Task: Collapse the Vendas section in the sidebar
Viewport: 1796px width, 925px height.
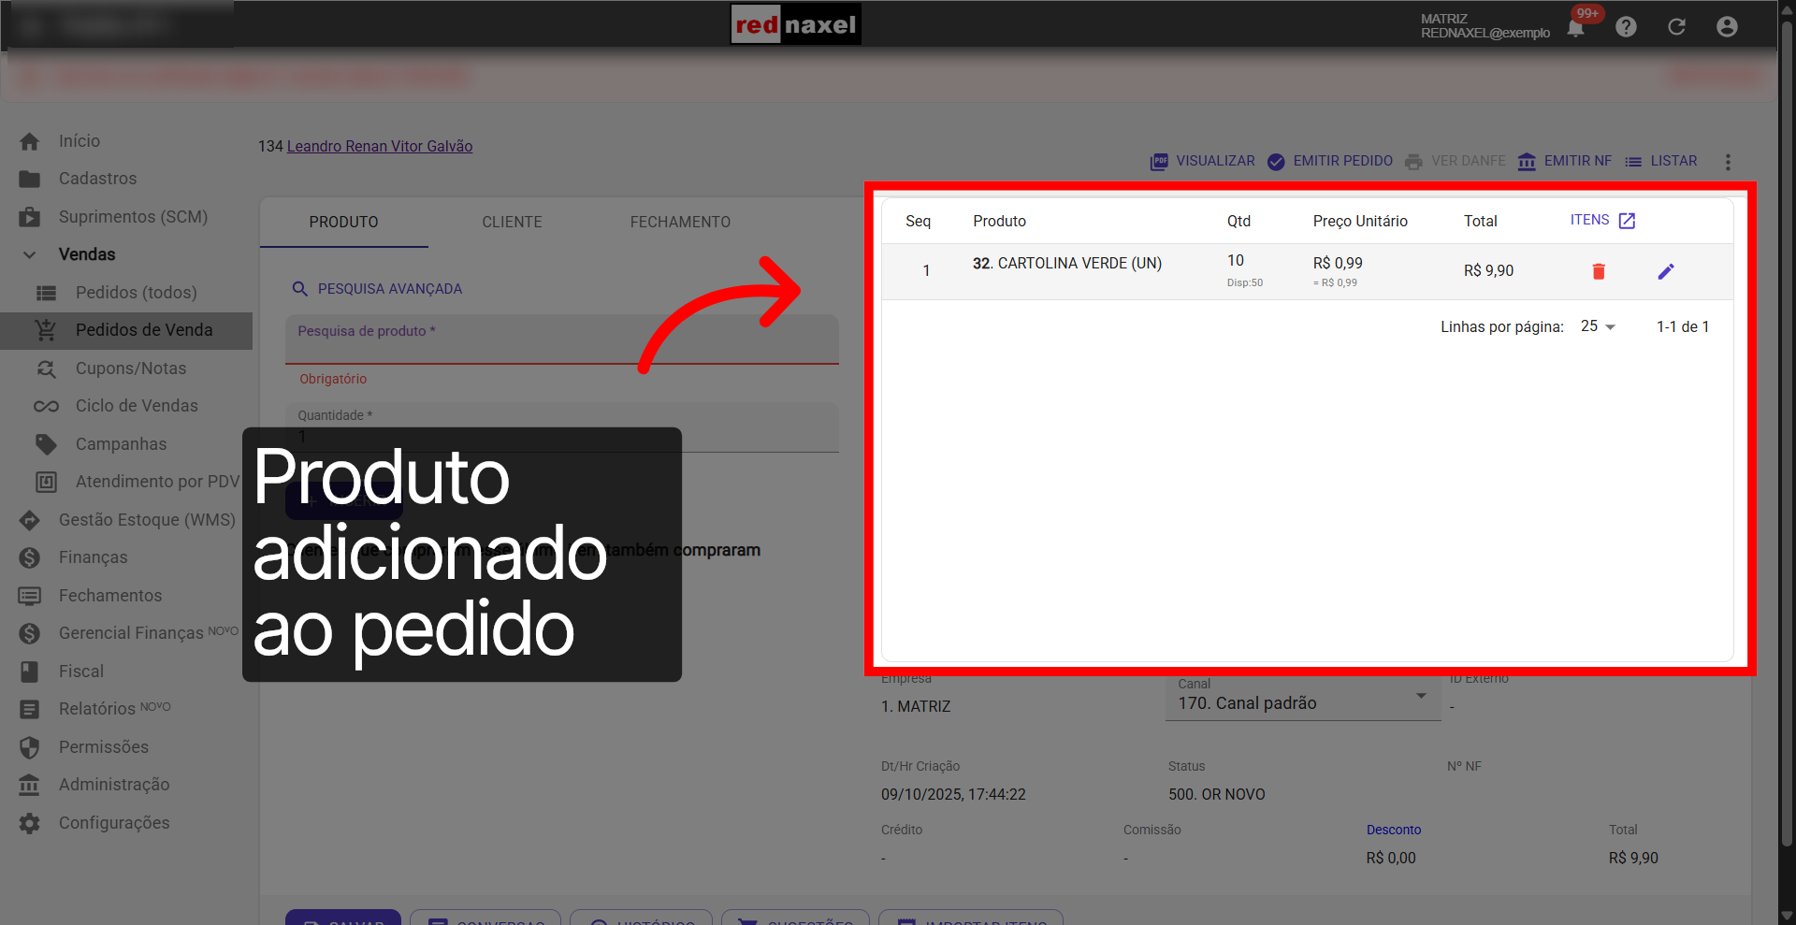Action: 29,254
